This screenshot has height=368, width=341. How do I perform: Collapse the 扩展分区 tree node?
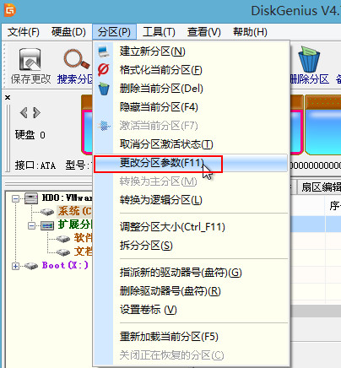tap(31, 225)
